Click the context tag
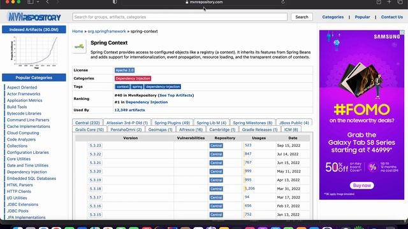Screen dimensions: 408x229 click(x=122, y=87)
